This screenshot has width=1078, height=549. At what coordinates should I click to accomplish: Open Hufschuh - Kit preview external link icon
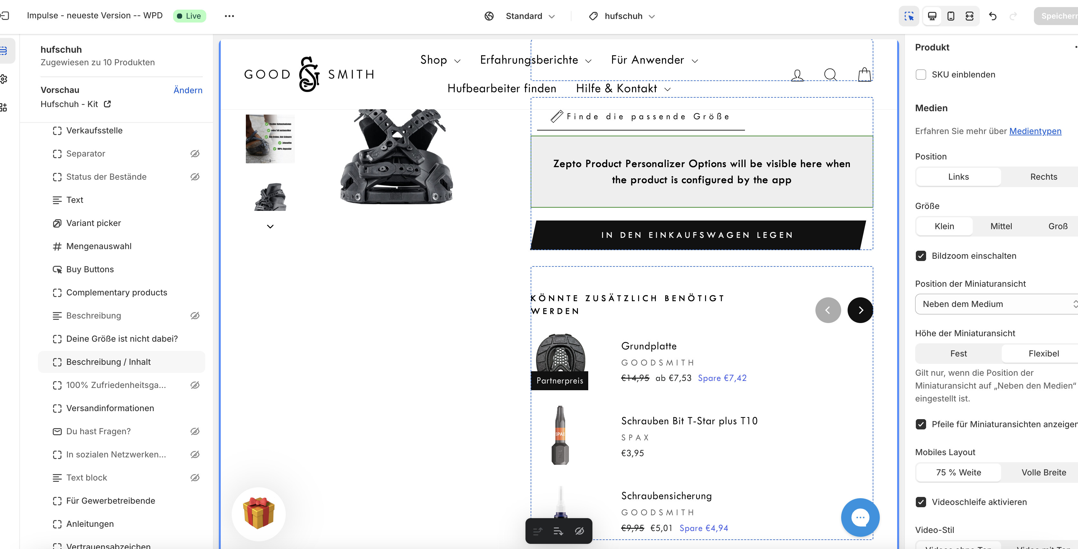pos(107,104)
